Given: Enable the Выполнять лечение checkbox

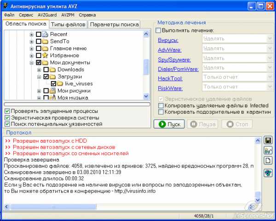Looking at the screenshot, I should tap(158, 30).
